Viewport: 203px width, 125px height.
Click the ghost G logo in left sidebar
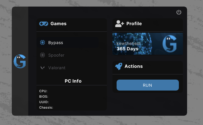coord(20,62)
